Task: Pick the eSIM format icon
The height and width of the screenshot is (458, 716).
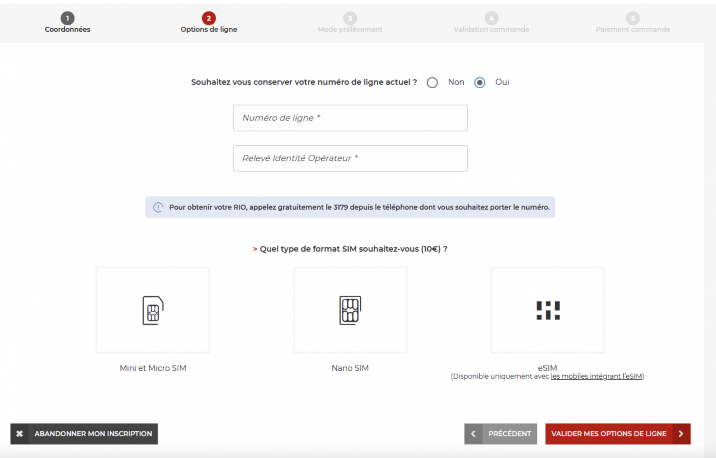Action: [x=547, y=310]
